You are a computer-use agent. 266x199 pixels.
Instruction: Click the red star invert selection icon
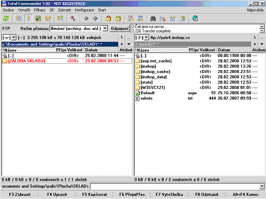pyautogui.click(x=73, y=18)
